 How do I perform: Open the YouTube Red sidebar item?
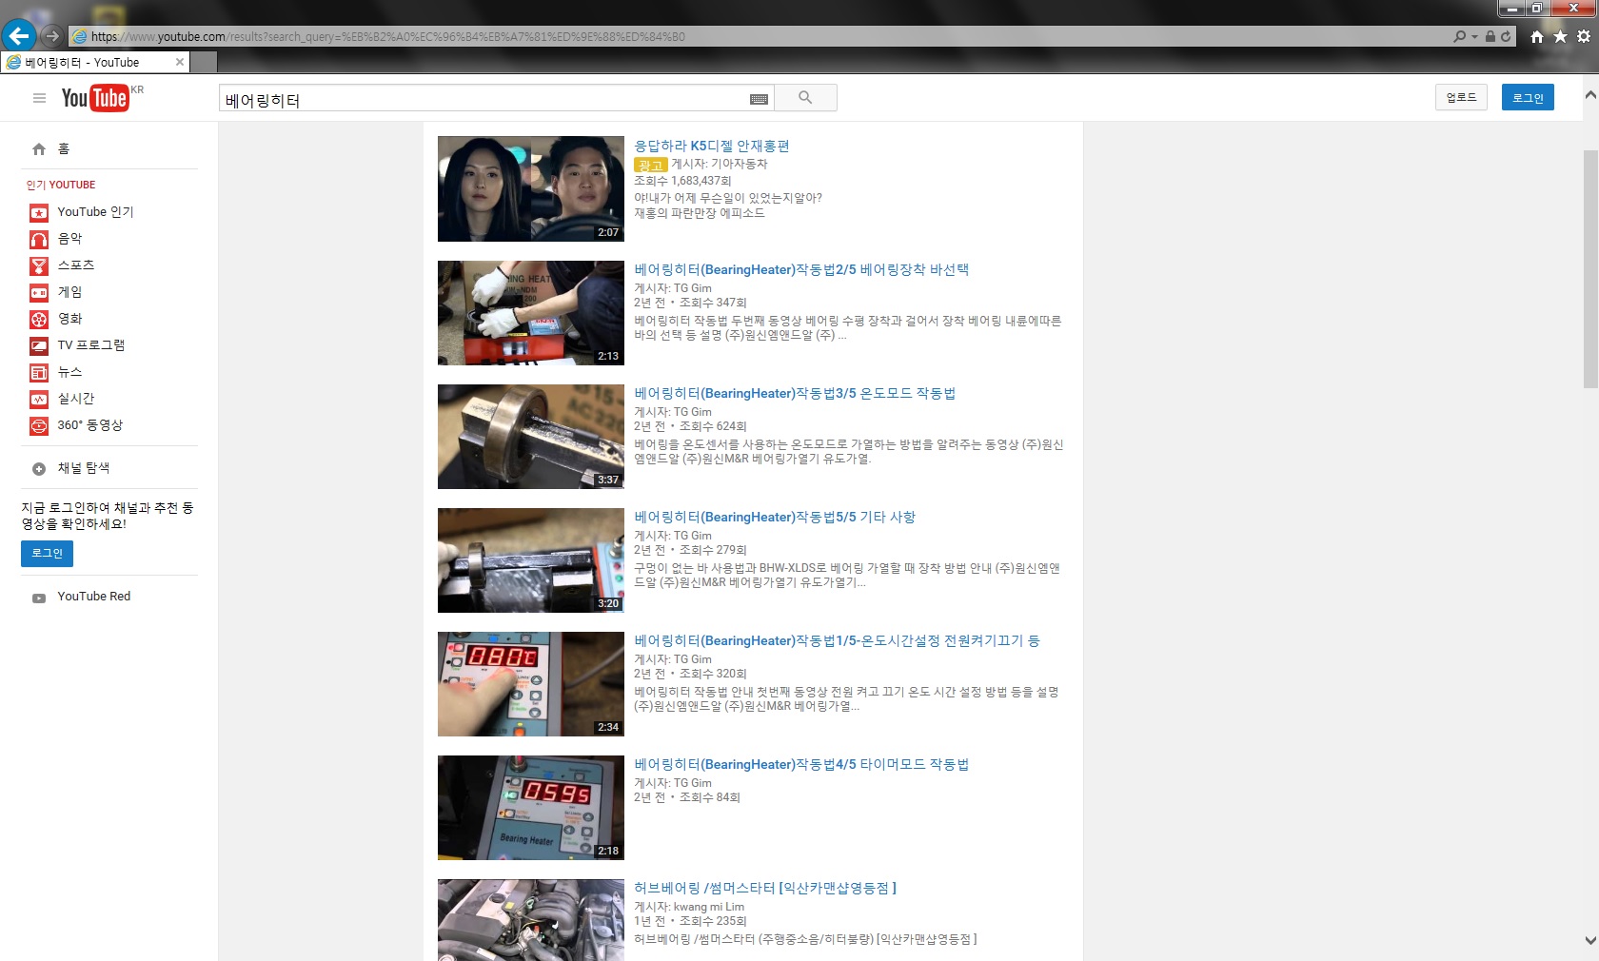(x=94, y=597)
